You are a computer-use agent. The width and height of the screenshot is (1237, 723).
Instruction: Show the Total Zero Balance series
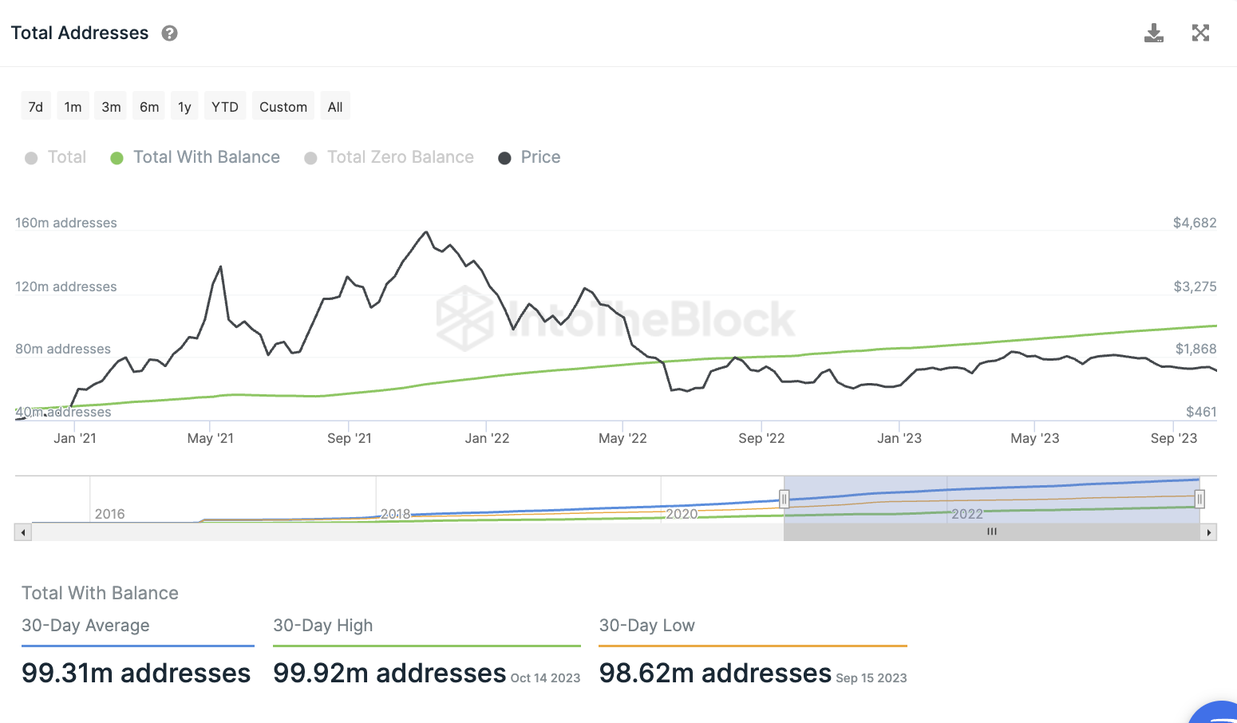tap(389, 157)
